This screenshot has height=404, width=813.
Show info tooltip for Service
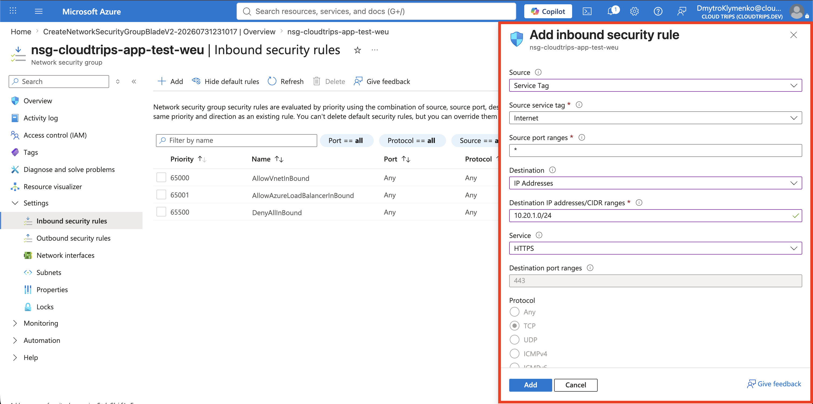[x=539, y=235]
